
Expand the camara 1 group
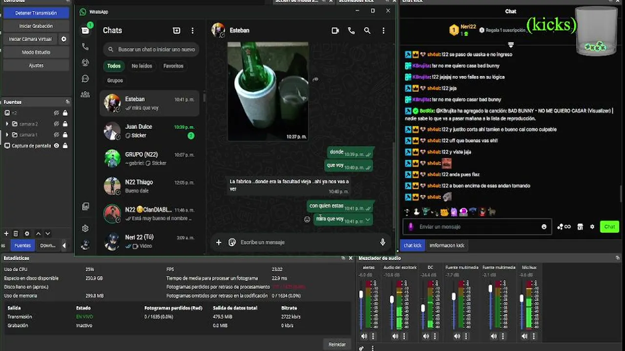[7, 135]
